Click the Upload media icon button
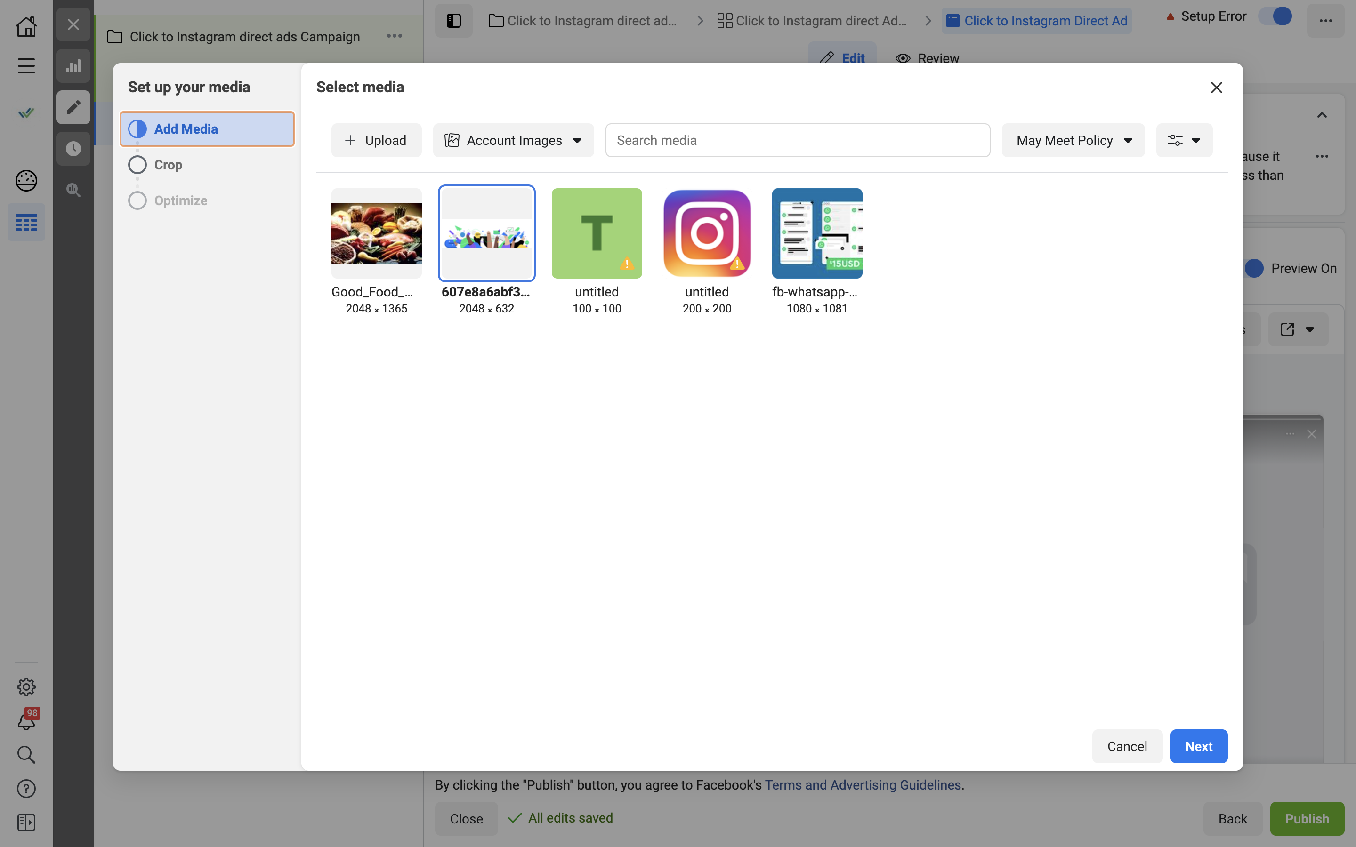Screen dimensions: 1356x847 376,140
